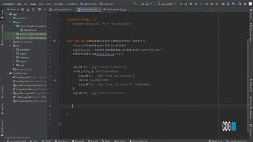Select proguard-rules.pro file
The height and width of the screenshot is (142, 253).
pos(30,89)
